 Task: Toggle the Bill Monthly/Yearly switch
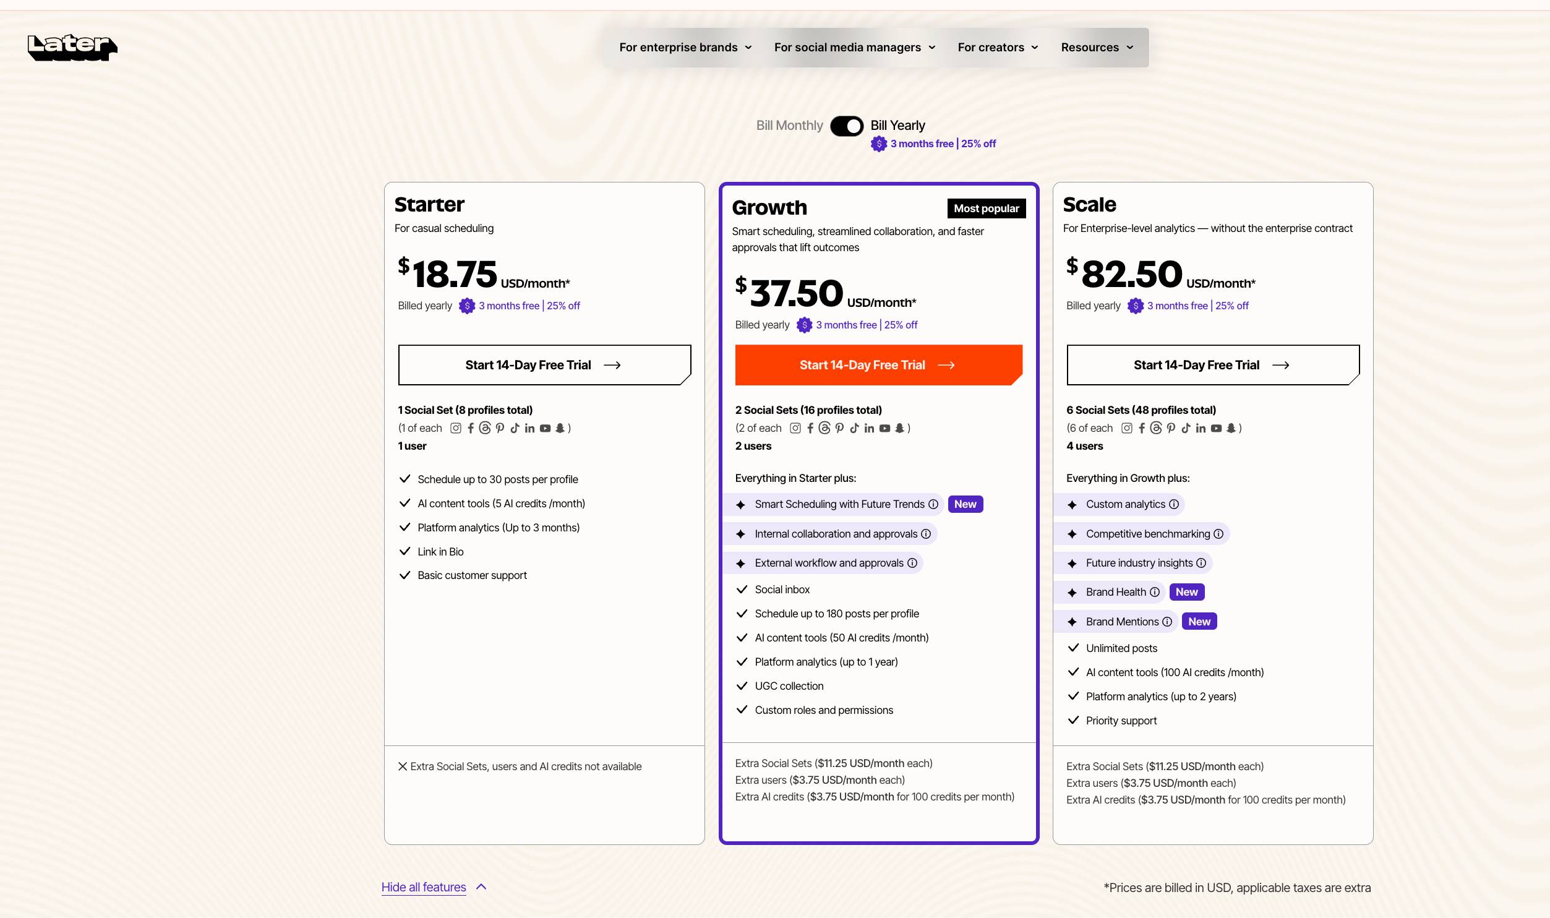click(x=846, y=126)
